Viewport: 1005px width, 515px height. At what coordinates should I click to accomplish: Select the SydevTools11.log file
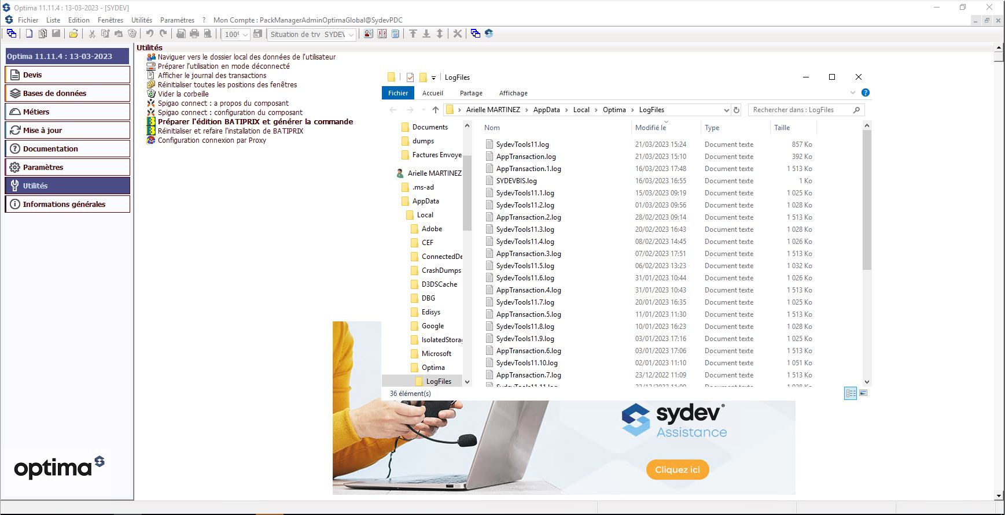point(522,145)
